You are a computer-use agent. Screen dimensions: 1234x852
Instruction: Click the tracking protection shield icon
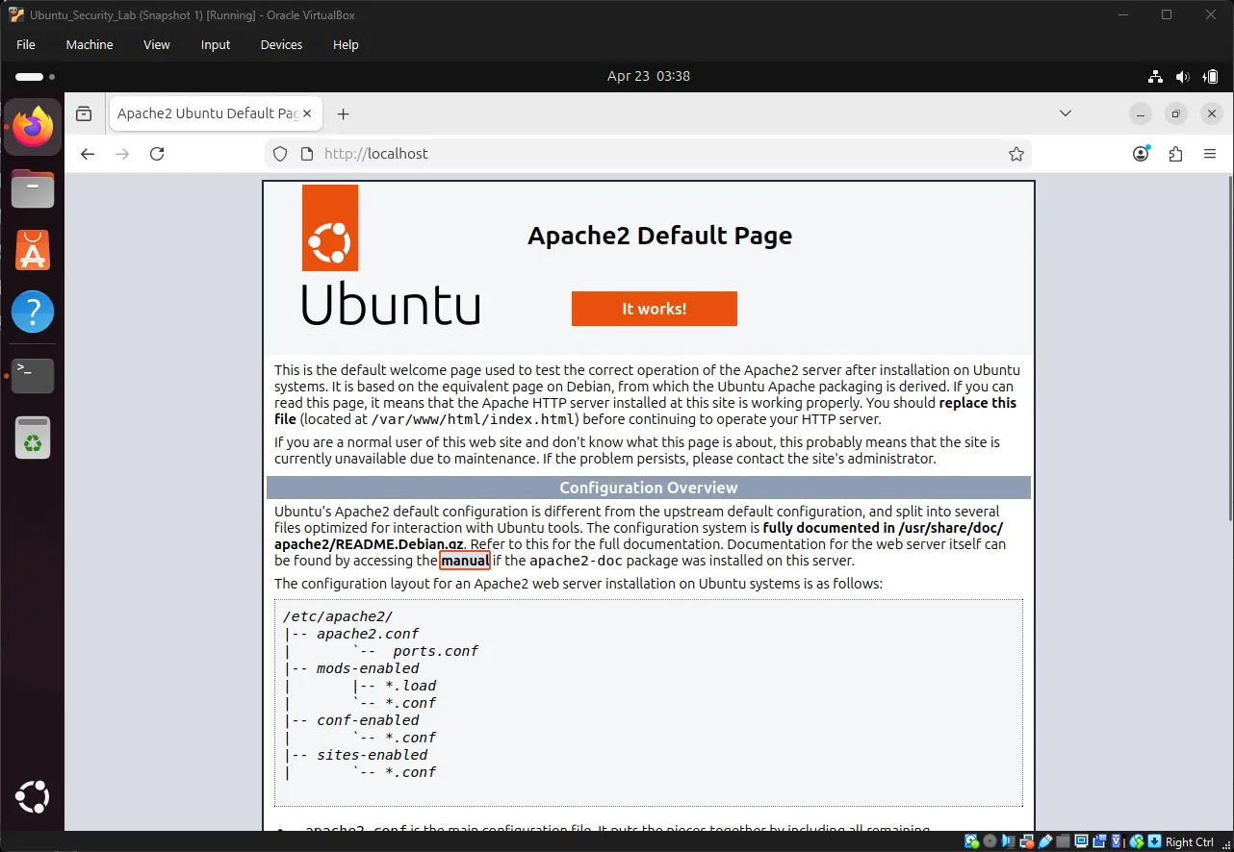pyautogui.click(x=279, y=153)
